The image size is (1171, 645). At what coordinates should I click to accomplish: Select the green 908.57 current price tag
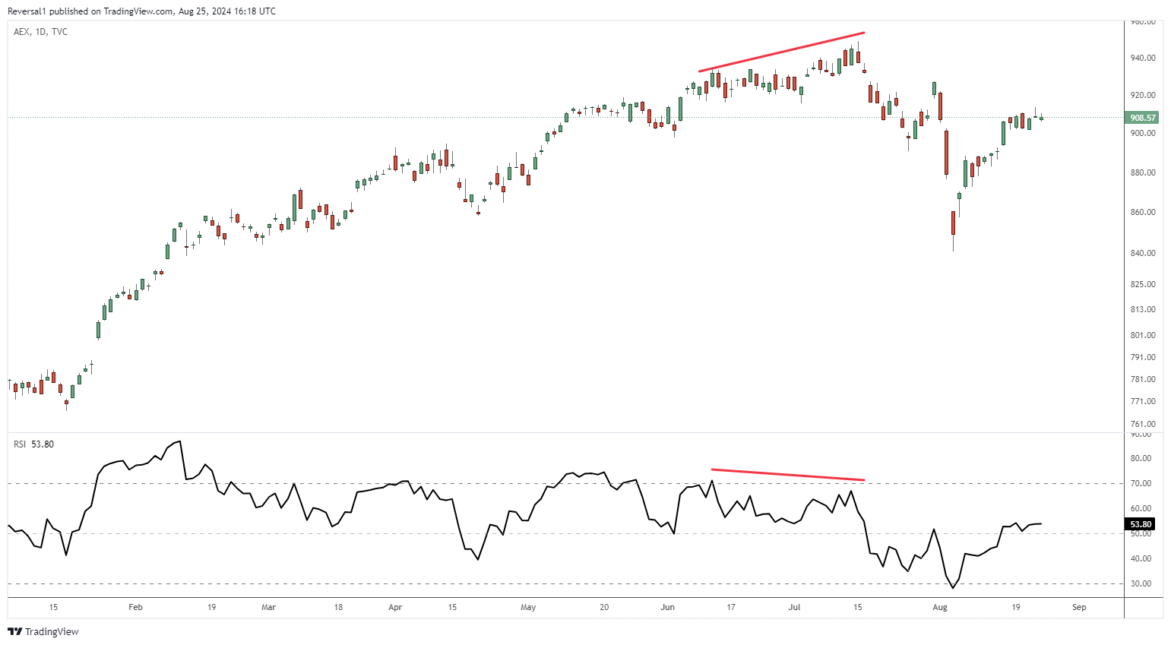coord(1142,118)
